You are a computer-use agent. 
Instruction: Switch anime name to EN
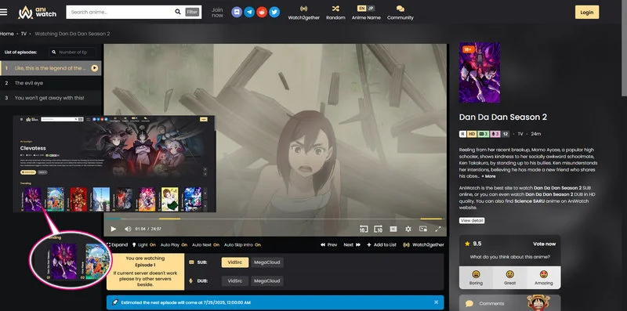tap(361, 9)
